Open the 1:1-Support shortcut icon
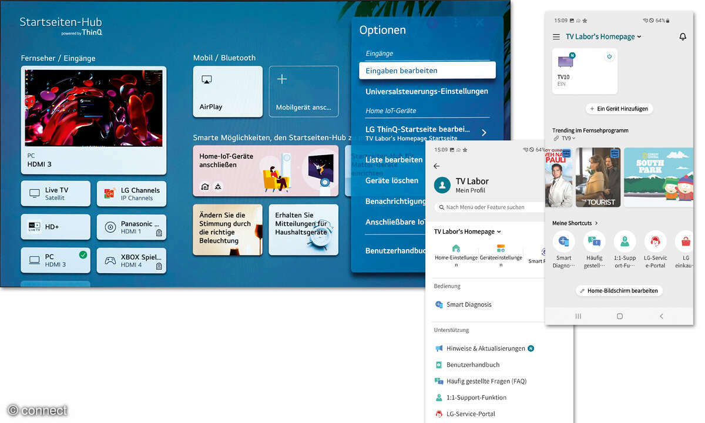 point(625,241)
